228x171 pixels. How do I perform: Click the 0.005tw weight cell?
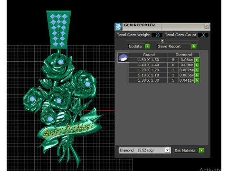coord(187,75)
